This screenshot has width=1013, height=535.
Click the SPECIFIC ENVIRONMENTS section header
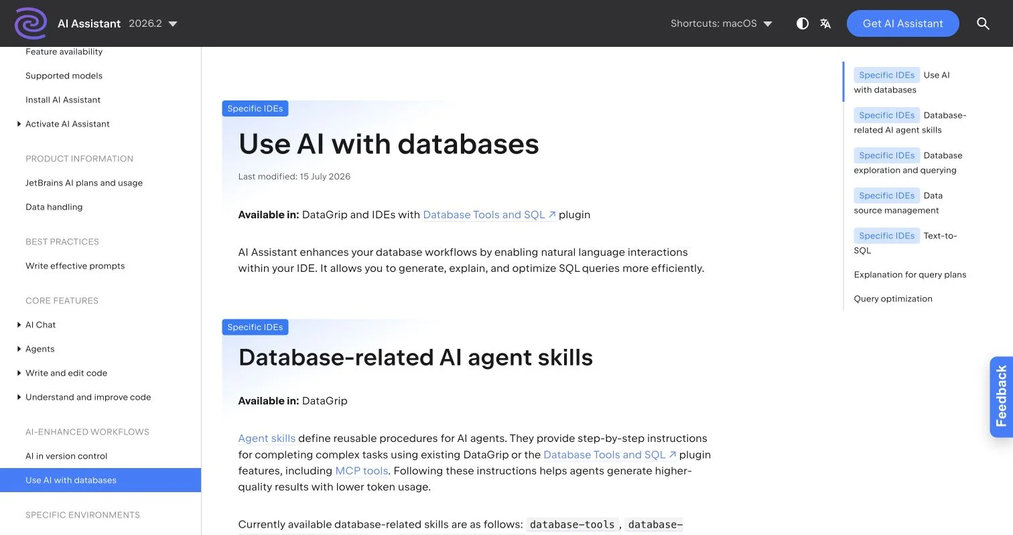tap(82, 515)
